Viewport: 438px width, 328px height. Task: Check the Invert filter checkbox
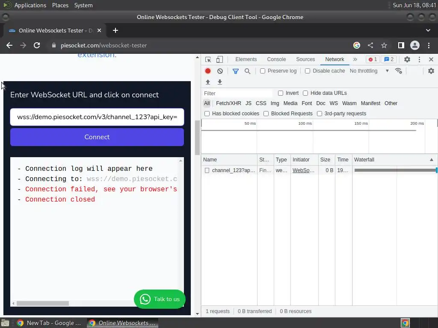[281, 93]
